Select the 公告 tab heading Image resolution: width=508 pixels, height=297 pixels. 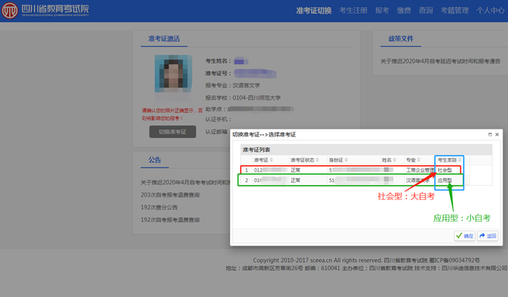155,160
